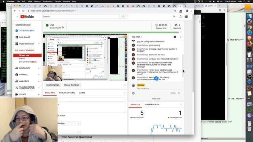Click the YouTube page vertical scrollbar

pos(193,53)
